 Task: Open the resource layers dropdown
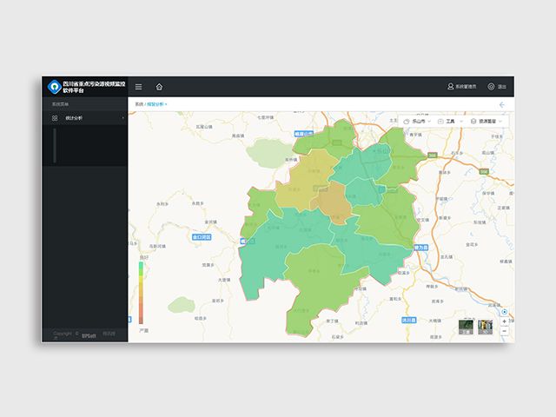coord(486,122)
